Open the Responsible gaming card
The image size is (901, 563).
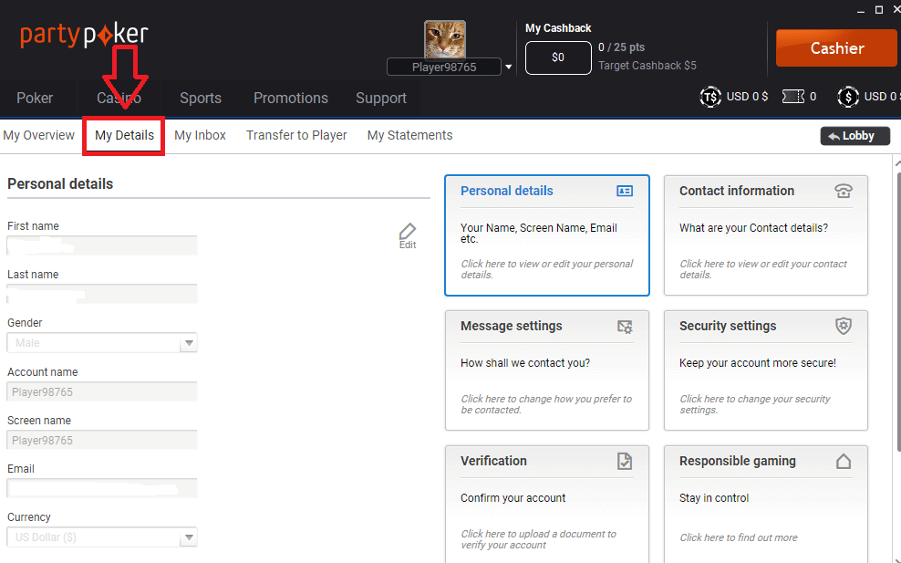coord(765,504)
